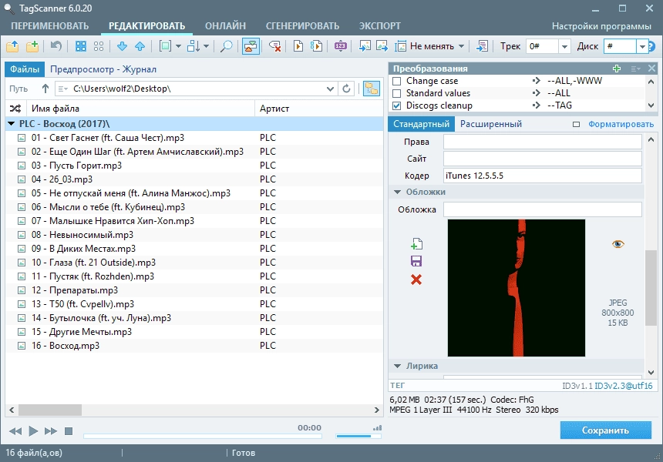
Task: Go up one folder level with path arrow
Action: pyautogui.click(x=45, y=89)
